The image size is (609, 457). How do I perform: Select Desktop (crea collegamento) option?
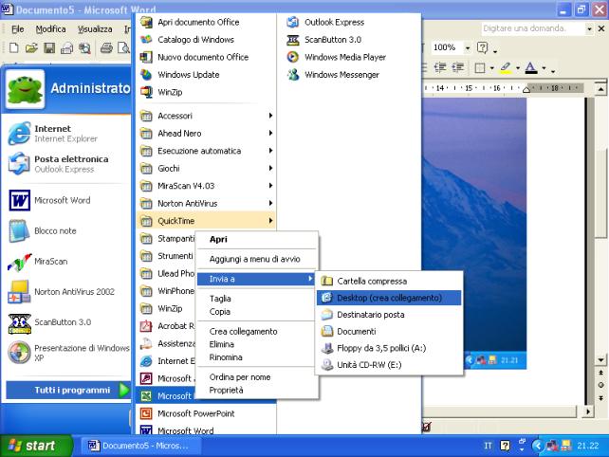click(389, 298)
